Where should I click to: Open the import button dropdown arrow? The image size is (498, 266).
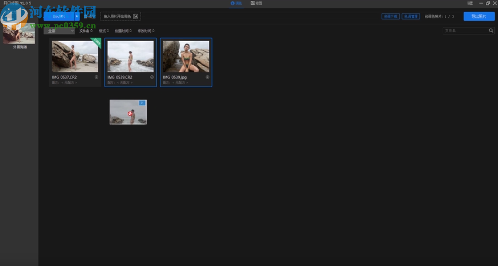point(77,16)
